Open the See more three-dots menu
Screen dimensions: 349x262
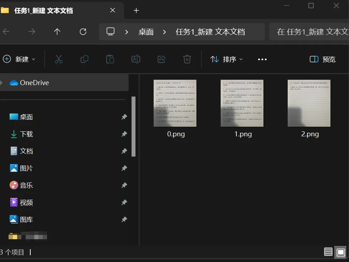(x=262, y=59)
